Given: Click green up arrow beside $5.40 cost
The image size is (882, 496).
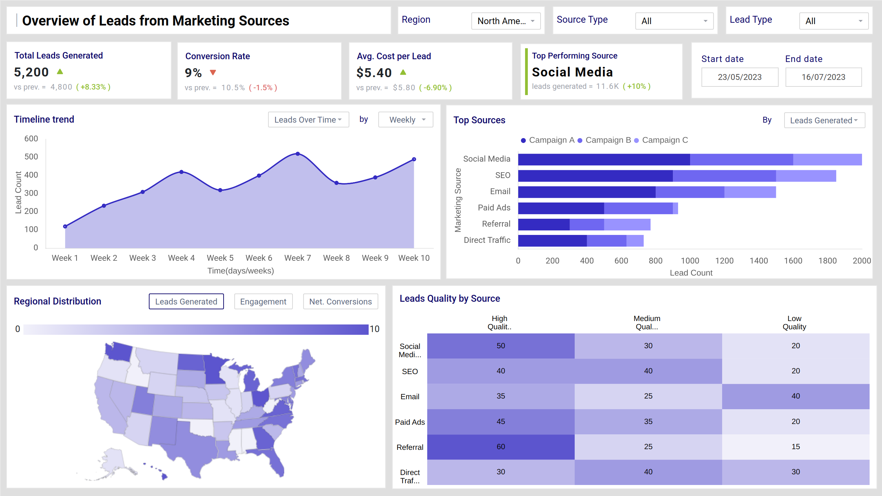Looking at the screenshot, I should [x=403, y=72].
